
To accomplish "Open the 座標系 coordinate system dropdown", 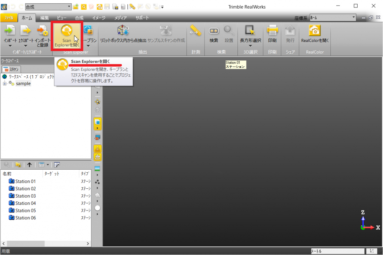I will point(353,17).
